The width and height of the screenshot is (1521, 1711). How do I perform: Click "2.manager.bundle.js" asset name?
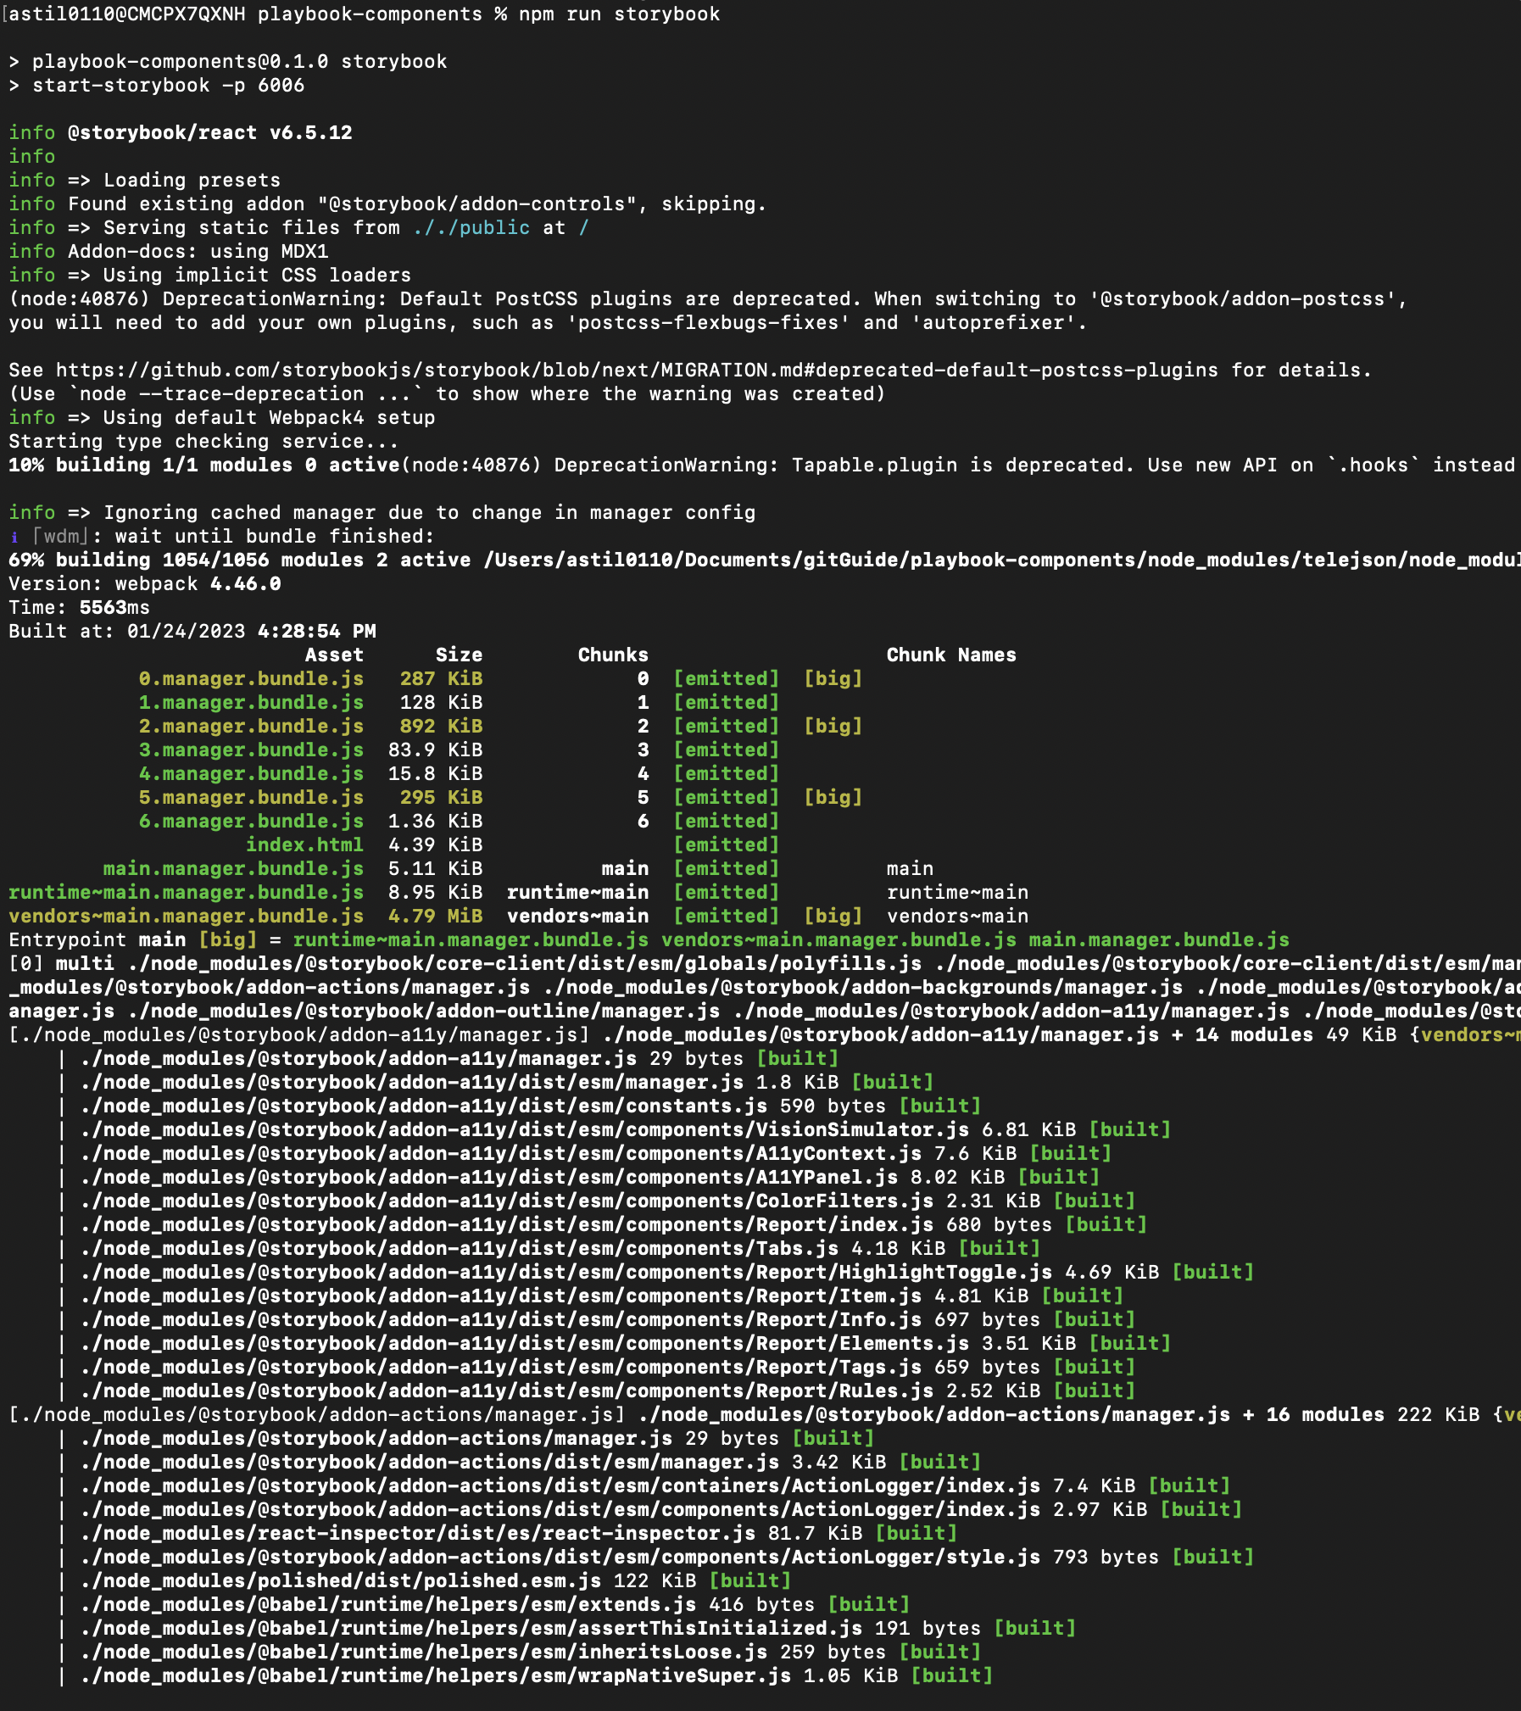point(251,727)
